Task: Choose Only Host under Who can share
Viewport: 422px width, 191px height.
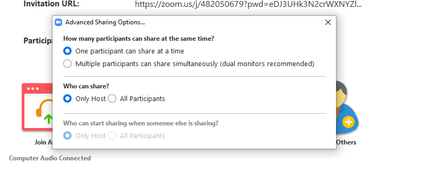Action: tap(67, 99)
